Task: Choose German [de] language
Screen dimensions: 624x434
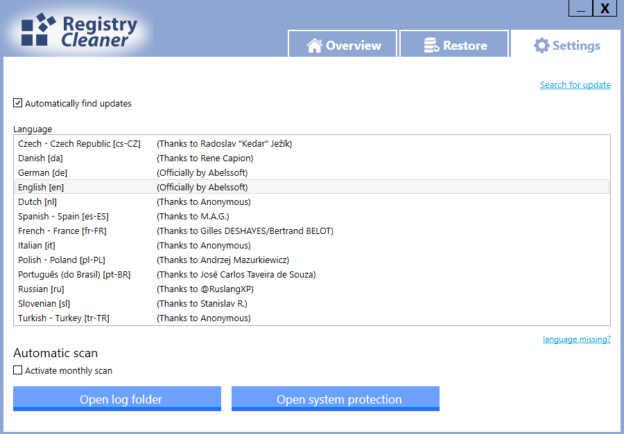Action: click(311, 173)
